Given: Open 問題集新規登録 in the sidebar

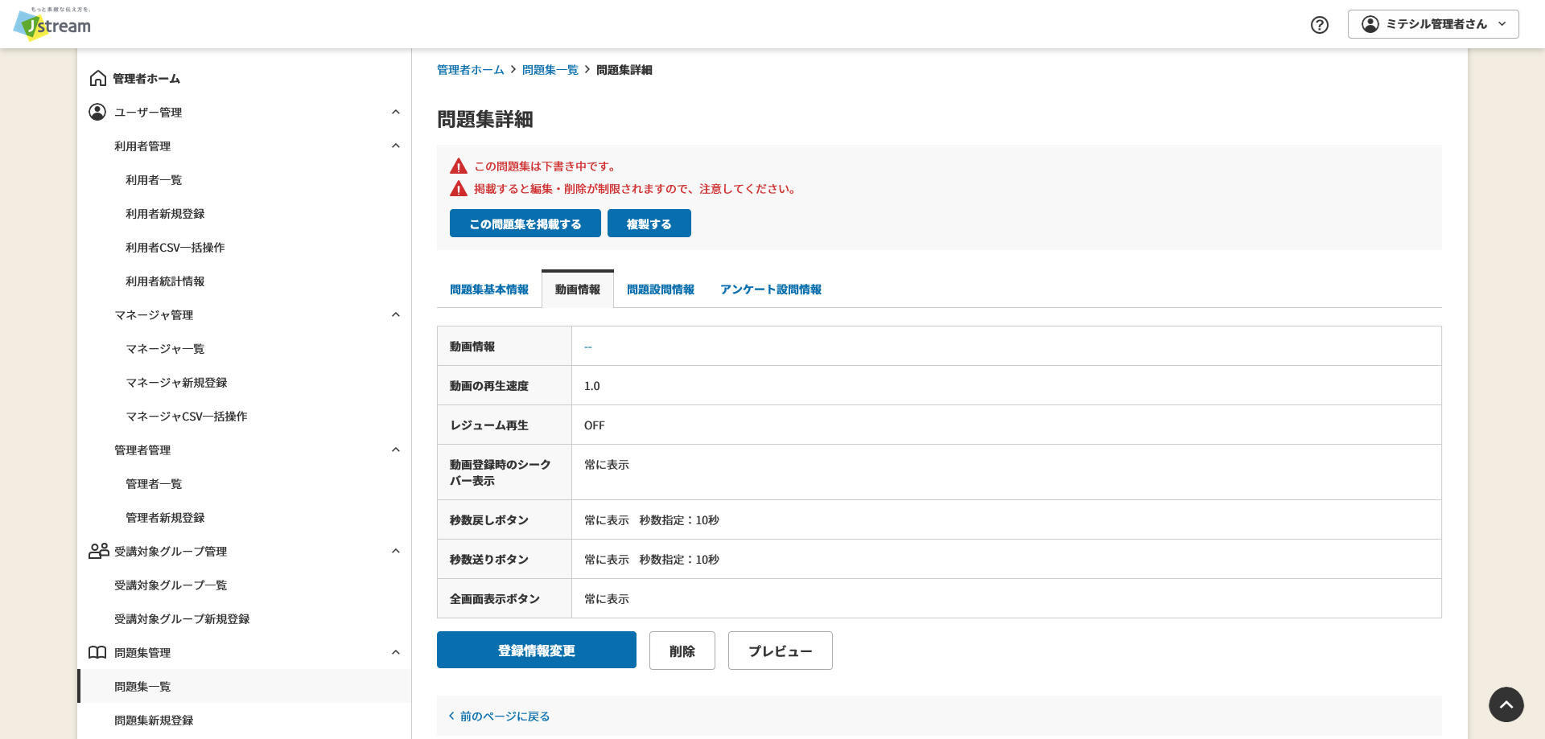Looking at the screenshot, I should (x=154, y=721).
